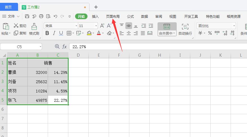Switch to 页面布局 Page Layout tab
The image size is (247, 137).
tap(113, 16)
